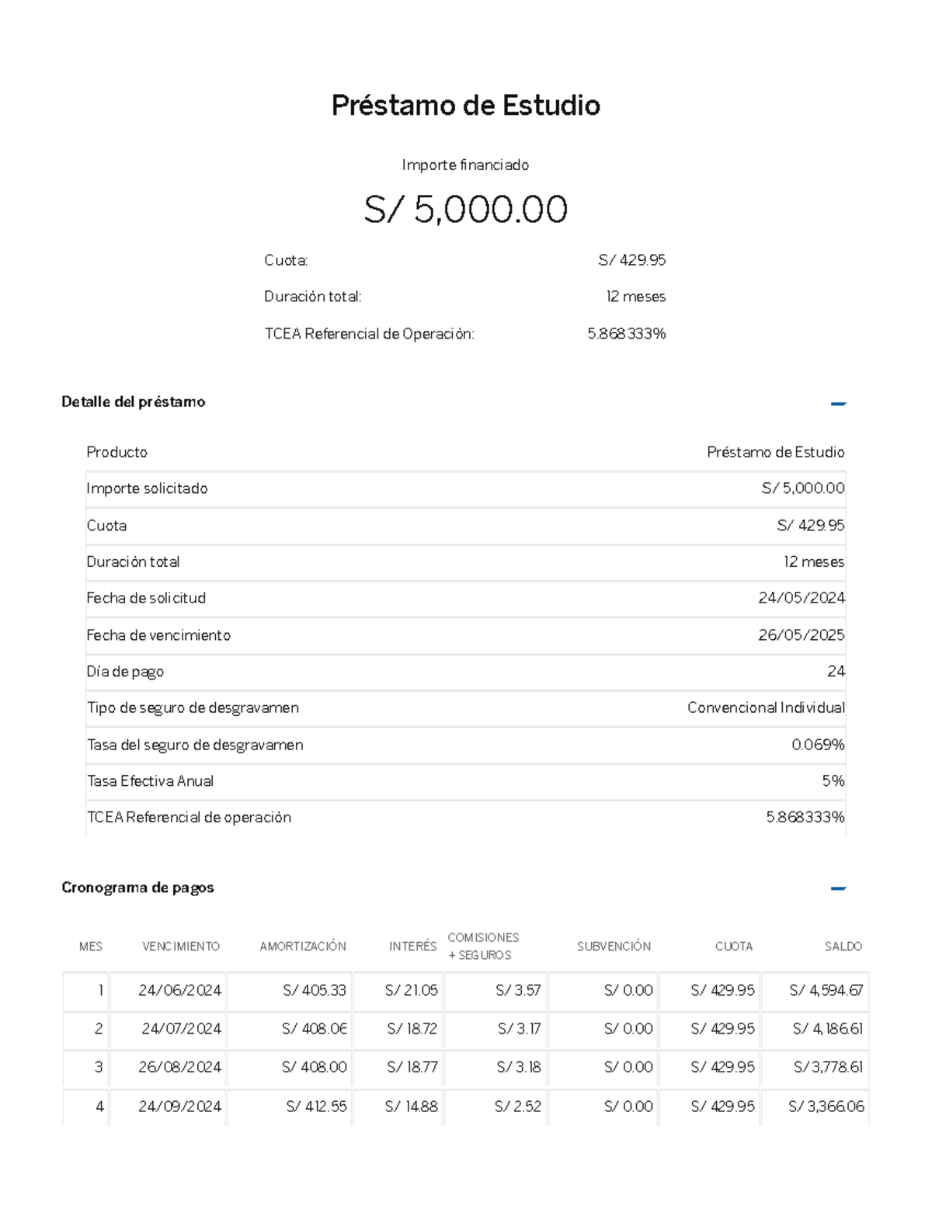Click the TCEA Referencial de operación row label
Image resolution: width=932 pixels, height=1206 pixels.
[x=190, y=817]
